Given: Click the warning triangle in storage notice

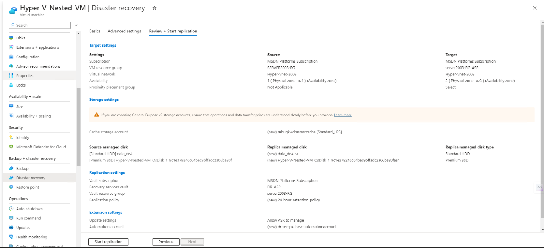Looking at the screenshot, I should coord(97,115).
